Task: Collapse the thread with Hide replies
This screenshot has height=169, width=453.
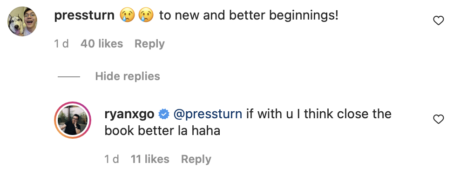Action: pyautogui.click(x=128, y=76)
